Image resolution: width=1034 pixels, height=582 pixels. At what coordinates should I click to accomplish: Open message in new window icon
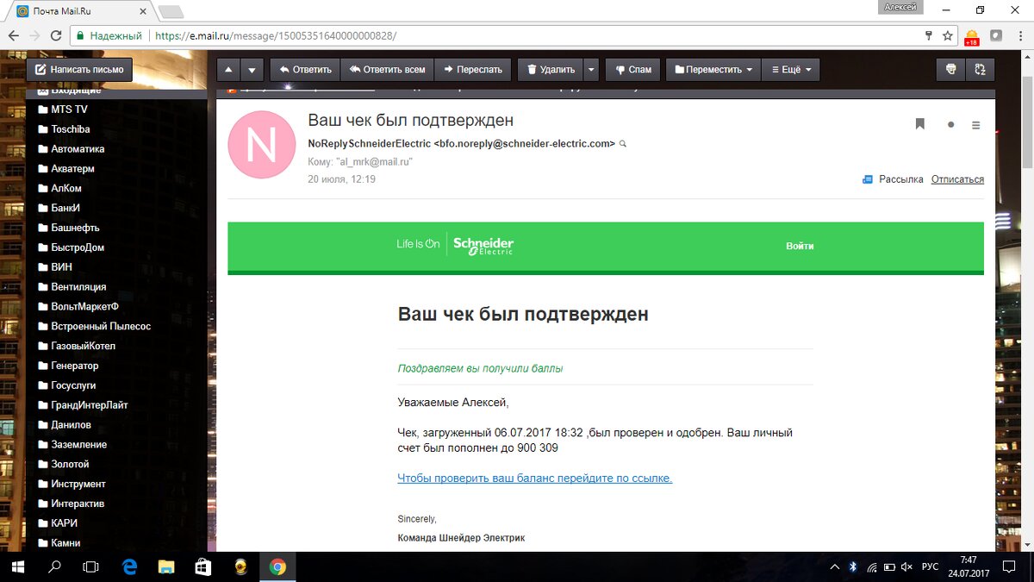981,69
